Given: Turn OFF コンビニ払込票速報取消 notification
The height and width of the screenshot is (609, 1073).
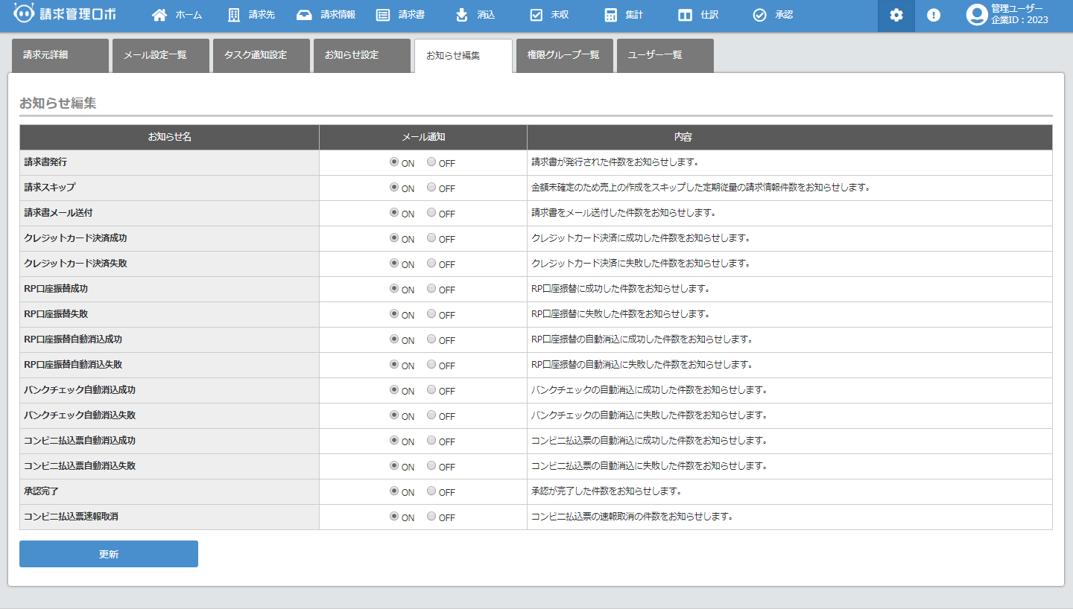Looking at the screenshot, I should click(431, 517).
